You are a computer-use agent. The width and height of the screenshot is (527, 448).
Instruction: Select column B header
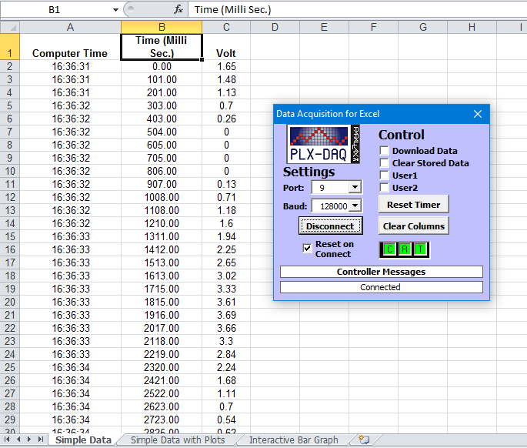162,27
